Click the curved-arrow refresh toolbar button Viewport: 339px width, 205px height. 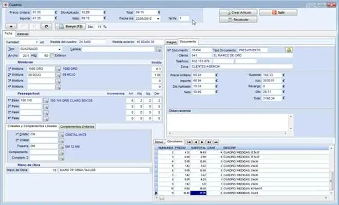pyautogui.click(x=46, y=26)
